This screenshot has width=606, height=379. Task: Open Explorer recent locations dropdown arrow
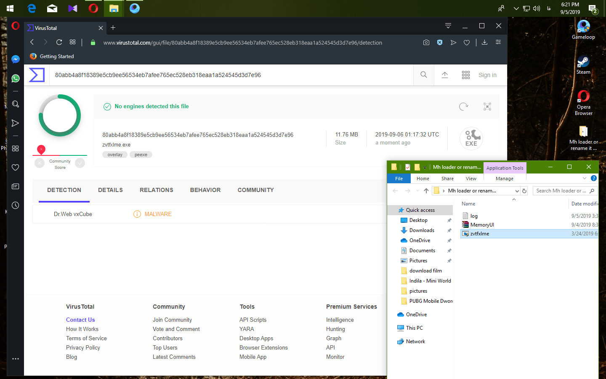[x=417, y=191]
